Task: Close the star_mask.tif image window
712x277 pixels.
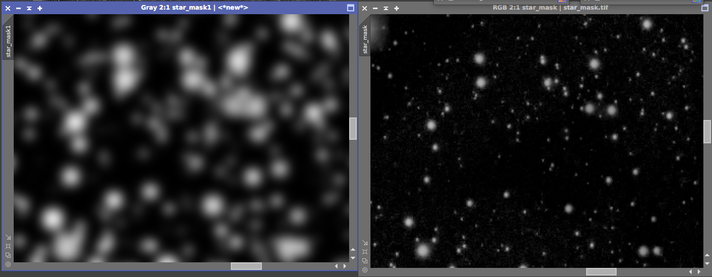Action: point(364,8)
